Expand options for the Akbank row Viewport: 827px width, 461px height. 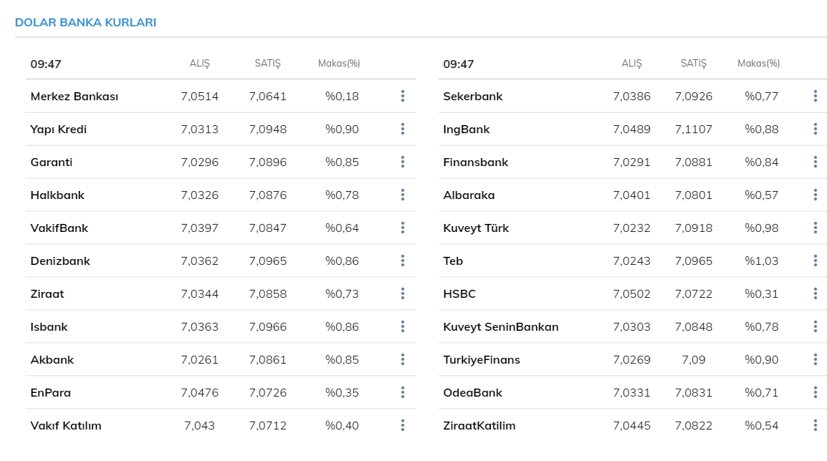403,359
